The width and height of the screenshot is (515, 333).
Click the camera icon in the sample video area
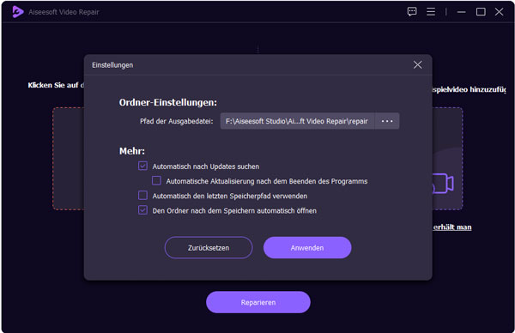pos(443,184)
